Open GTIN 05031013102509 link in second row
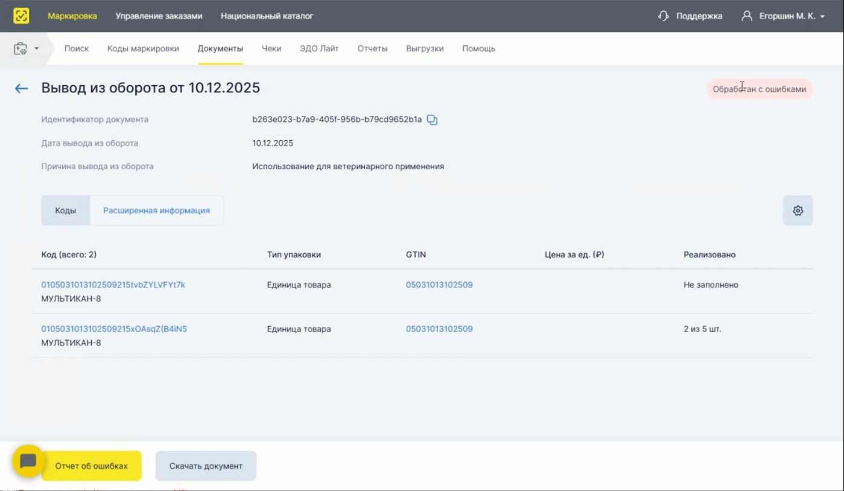 click(x=439, y=329)
